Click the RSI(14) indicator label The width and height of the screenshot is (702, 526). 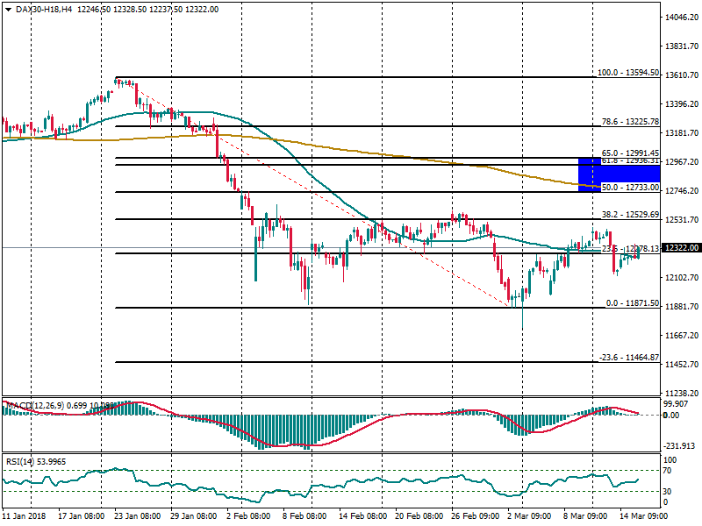click(x=18, y=461)
